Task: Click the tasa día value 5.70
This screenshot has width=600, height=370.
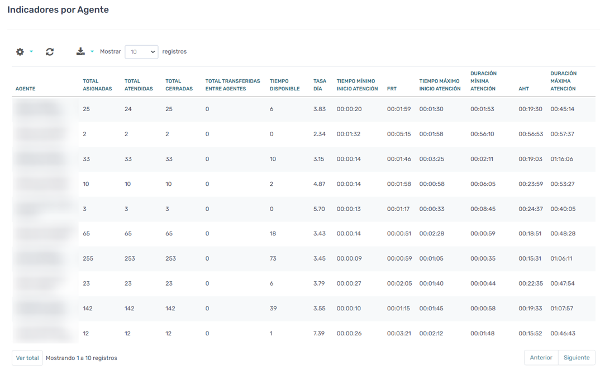Action: click(319, 209)
